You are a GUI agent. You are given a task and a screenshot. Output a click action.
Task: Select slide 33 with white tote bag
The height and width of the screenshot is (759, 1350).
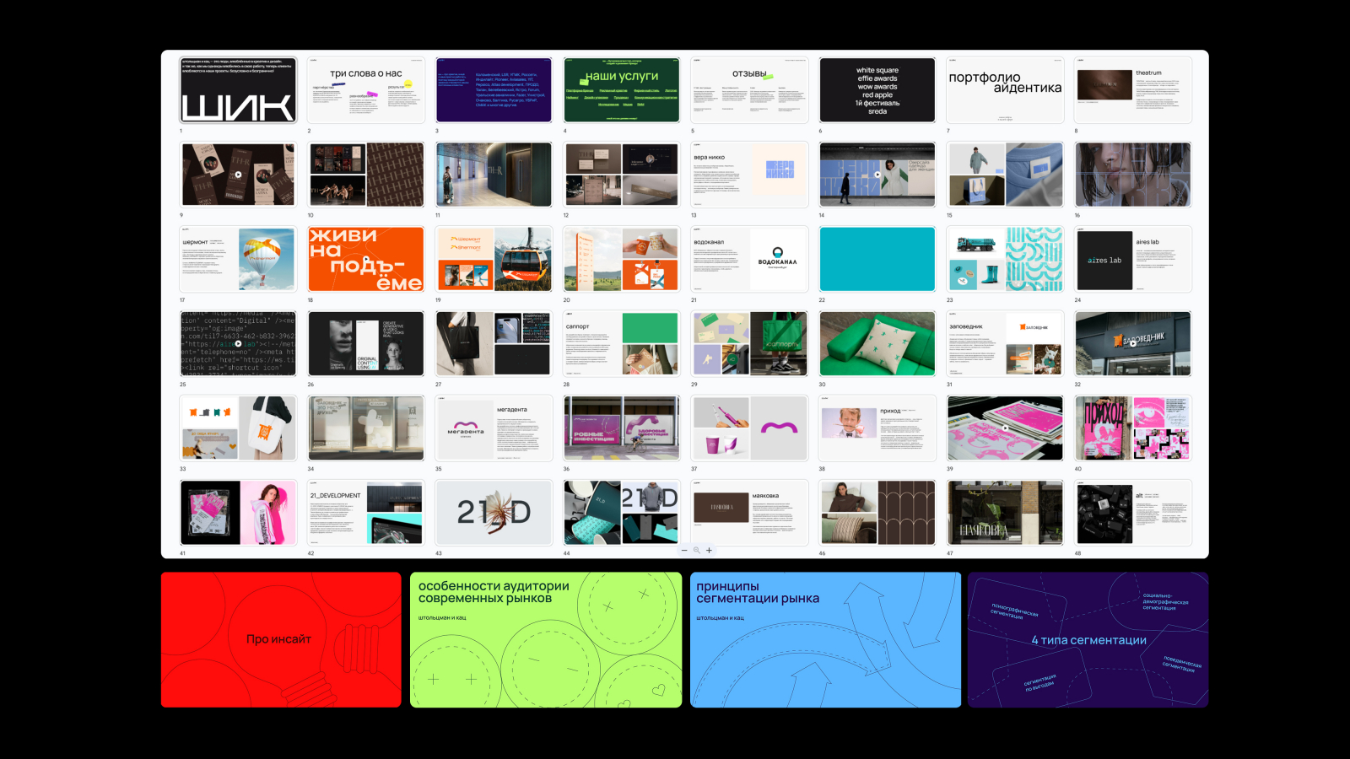point(238,428)
